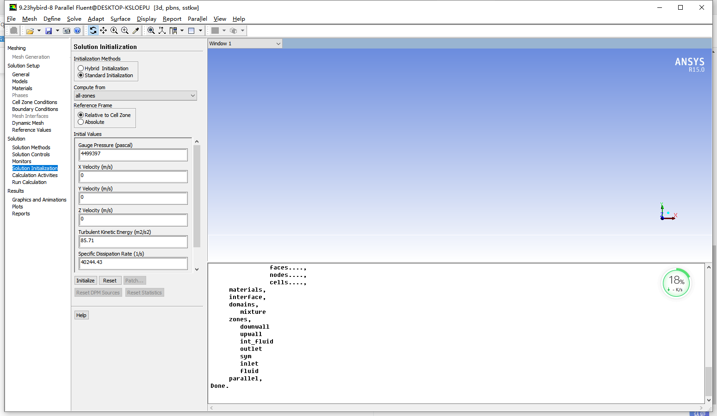Image resolution: width=717 pixels, height=416 pixels.
Task: Select the probe eyedropper tool
Action: 136,31
